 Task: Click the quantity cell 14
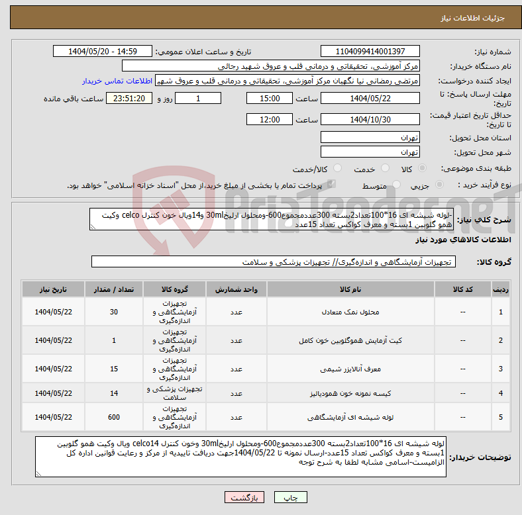pos(114,393)
